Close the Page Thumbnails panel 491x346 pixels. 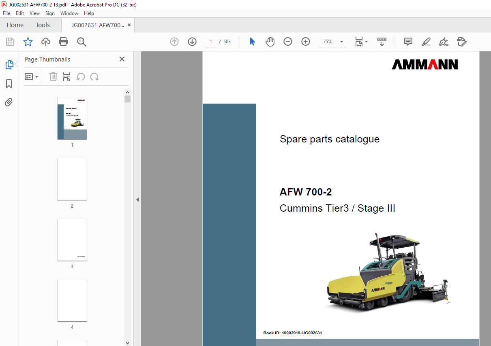[122, 59]
